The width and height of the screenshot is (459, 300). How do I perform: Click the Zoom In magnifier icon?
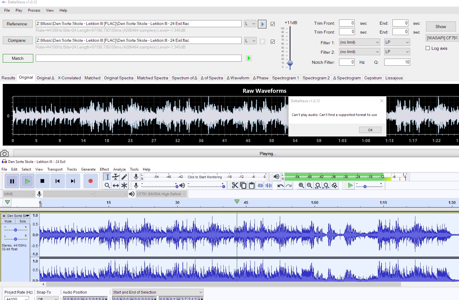click(x=301, y=185)
